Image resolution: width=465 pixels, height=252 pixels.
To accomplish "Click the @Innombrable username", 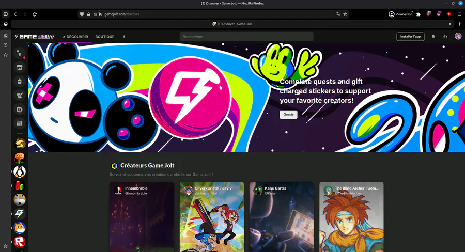I will (136, 193).
